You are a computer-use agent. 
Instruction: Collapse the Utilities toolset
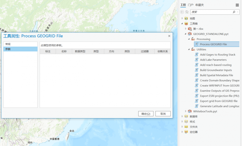point(189,49)
